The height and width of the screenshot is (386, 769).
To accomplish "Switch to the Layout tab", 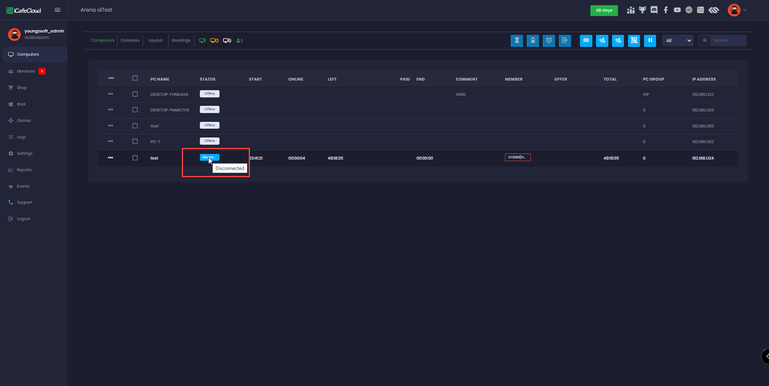I will click(155, 40).
